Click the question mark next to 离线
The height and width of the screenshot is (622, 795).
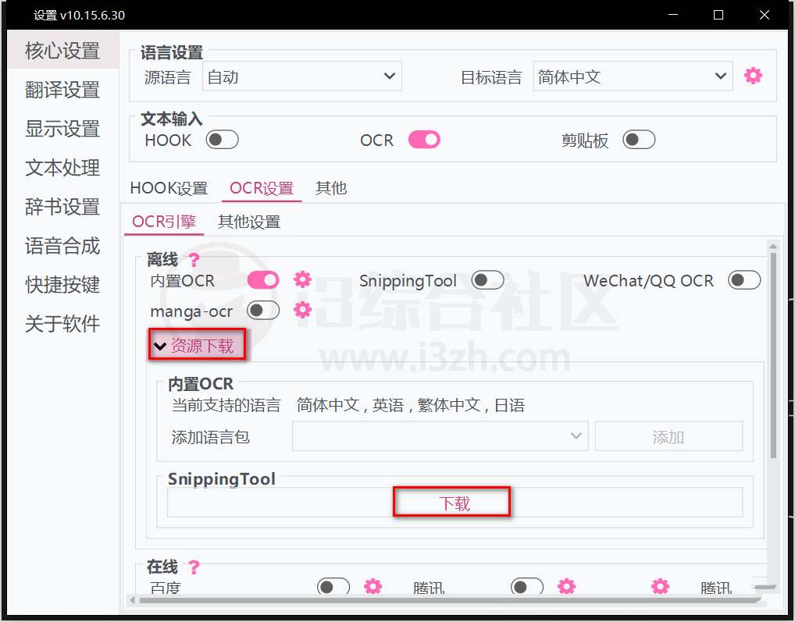(x=194, y=260)
